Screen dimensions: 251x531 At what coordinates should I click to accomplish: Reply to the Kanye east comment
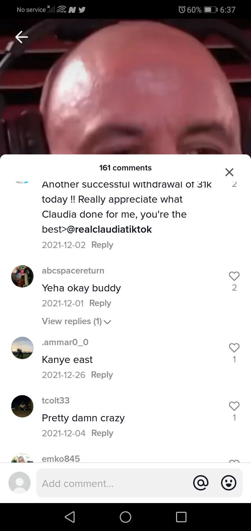click(102, 375)
